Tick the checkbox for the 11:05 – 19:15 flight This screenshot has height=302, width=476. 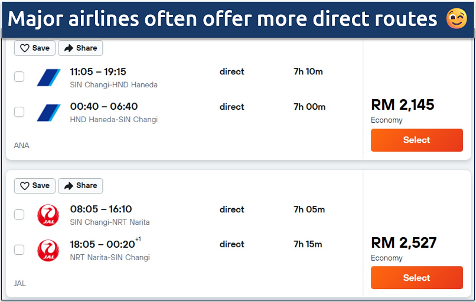click(x=19, y=77)
